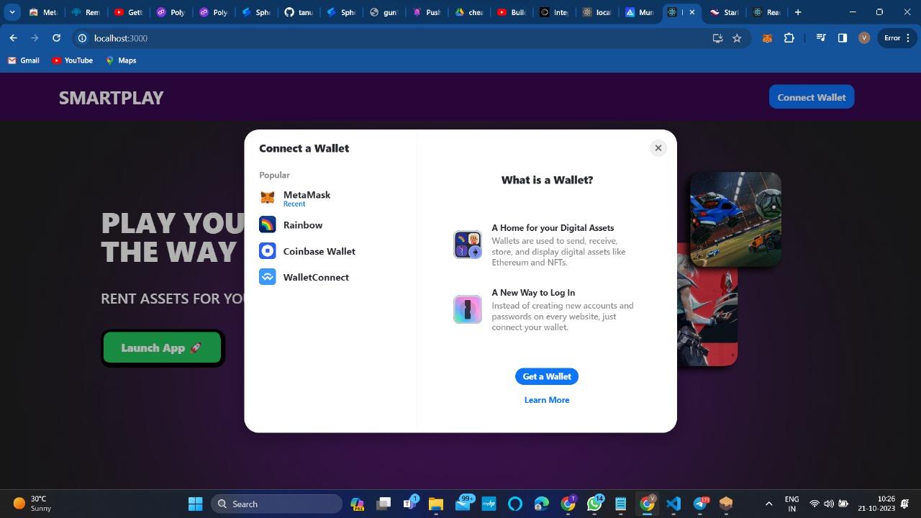Expand the tab search dropdown
This screenshot has height=518, width=921.
point(12,12)
